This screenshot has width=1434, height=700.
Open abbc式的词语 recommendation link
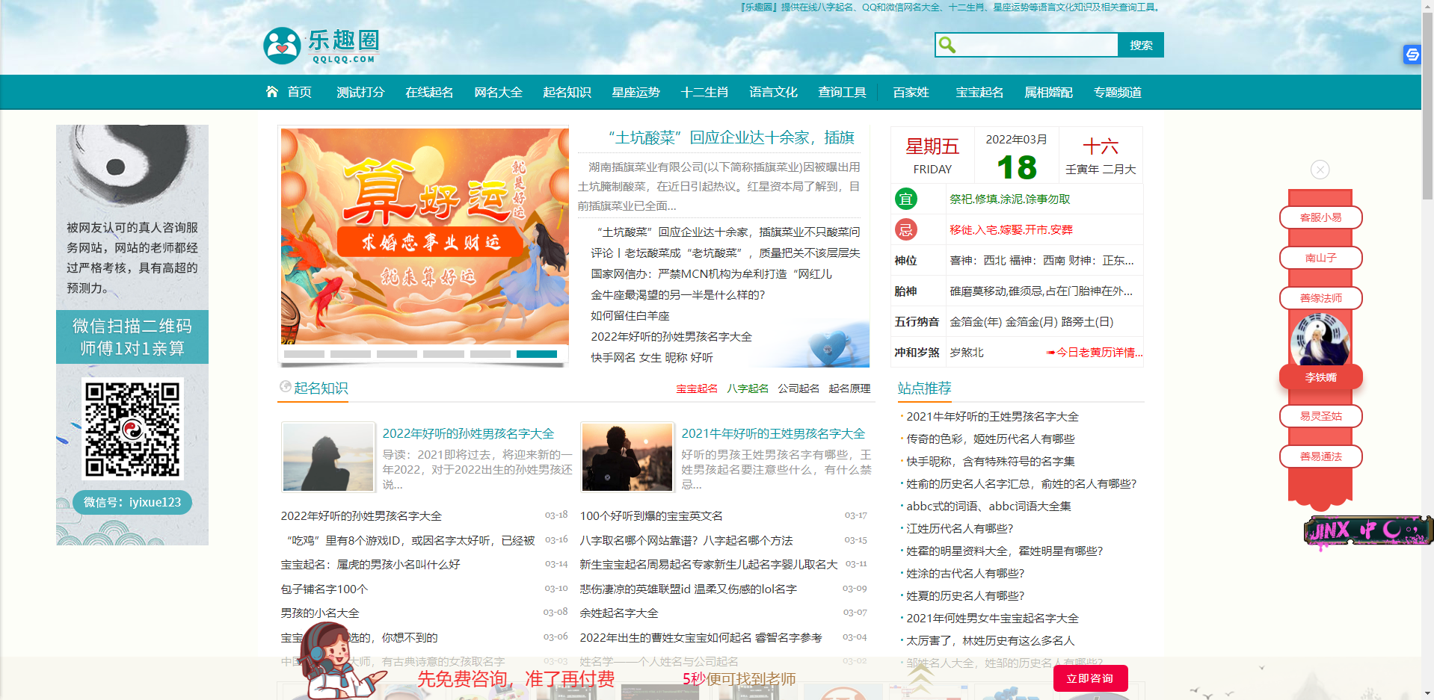[988, 506]
